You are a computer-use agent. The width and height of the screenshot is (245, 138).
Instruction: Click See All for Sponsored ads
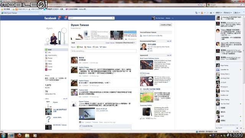[169, 55]
